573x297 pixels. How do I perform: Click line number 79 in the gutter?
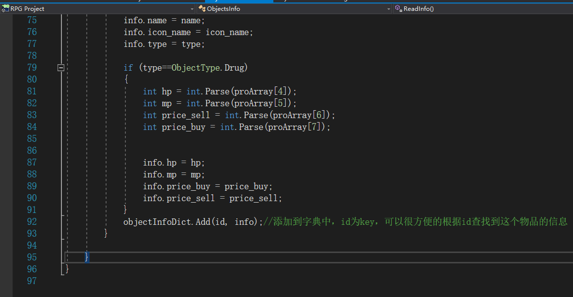click(32, 68)
